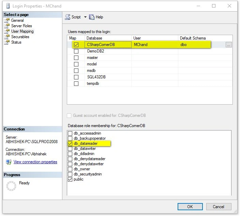Click the Script toolbar icon
Screen dimensions: 240x216
pos(67,17)
